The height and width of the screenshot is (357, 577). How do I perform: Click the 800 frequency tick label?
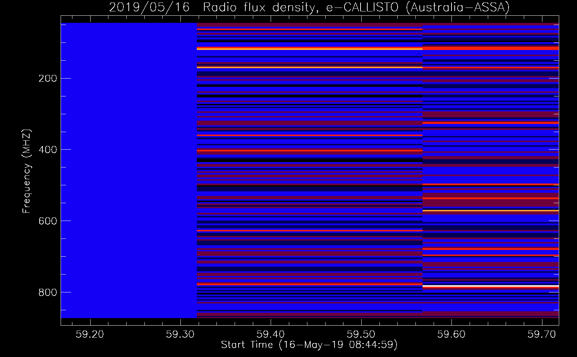pyautogui.click(x=47, y=292)
